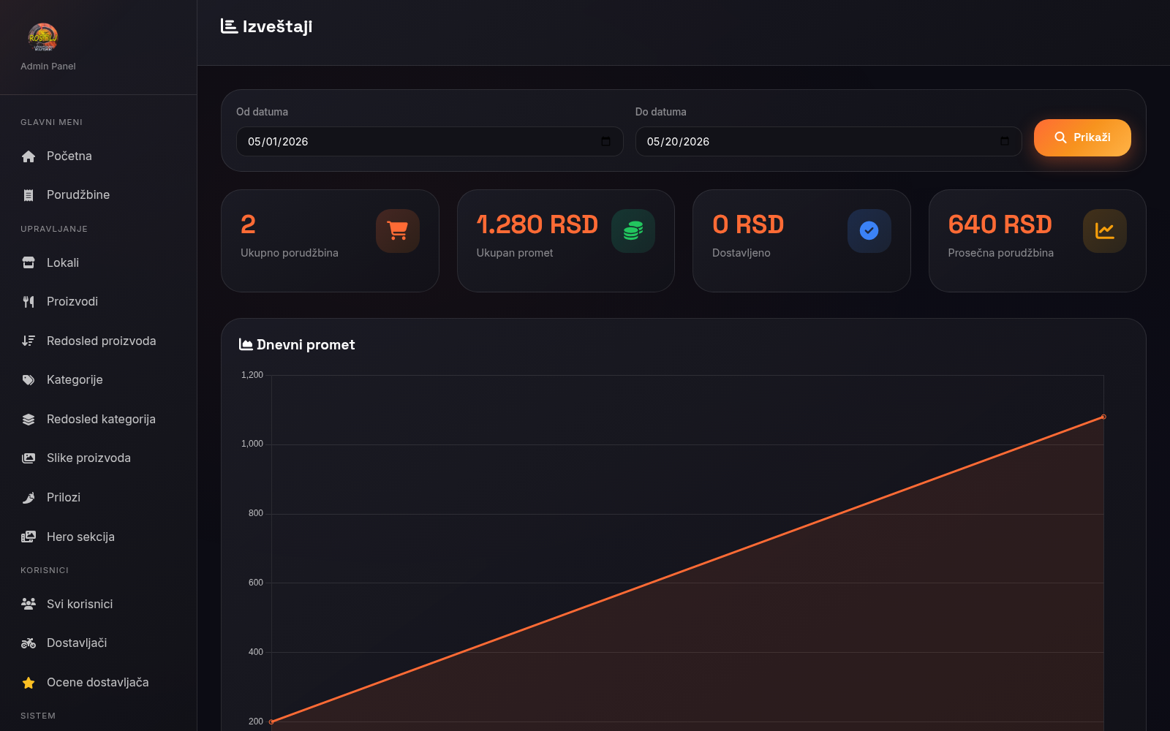
Task: Click the Izveštaji page title
Action: [278, 27]
